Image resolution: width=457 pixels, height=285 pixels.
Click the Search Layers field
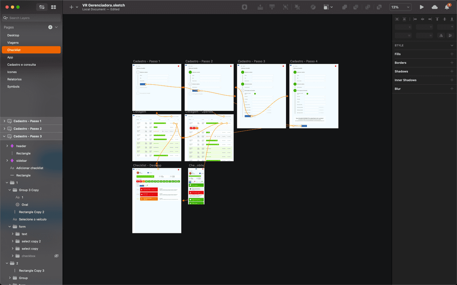point(34,18)
